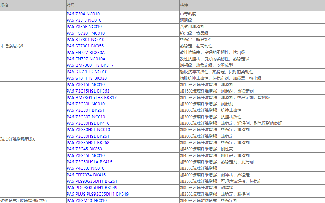Image resolution: width=325 pixels, height=203 pixels.
Task: Open the PA6 ST7301 BK356 link
Action: pos(85,46)
